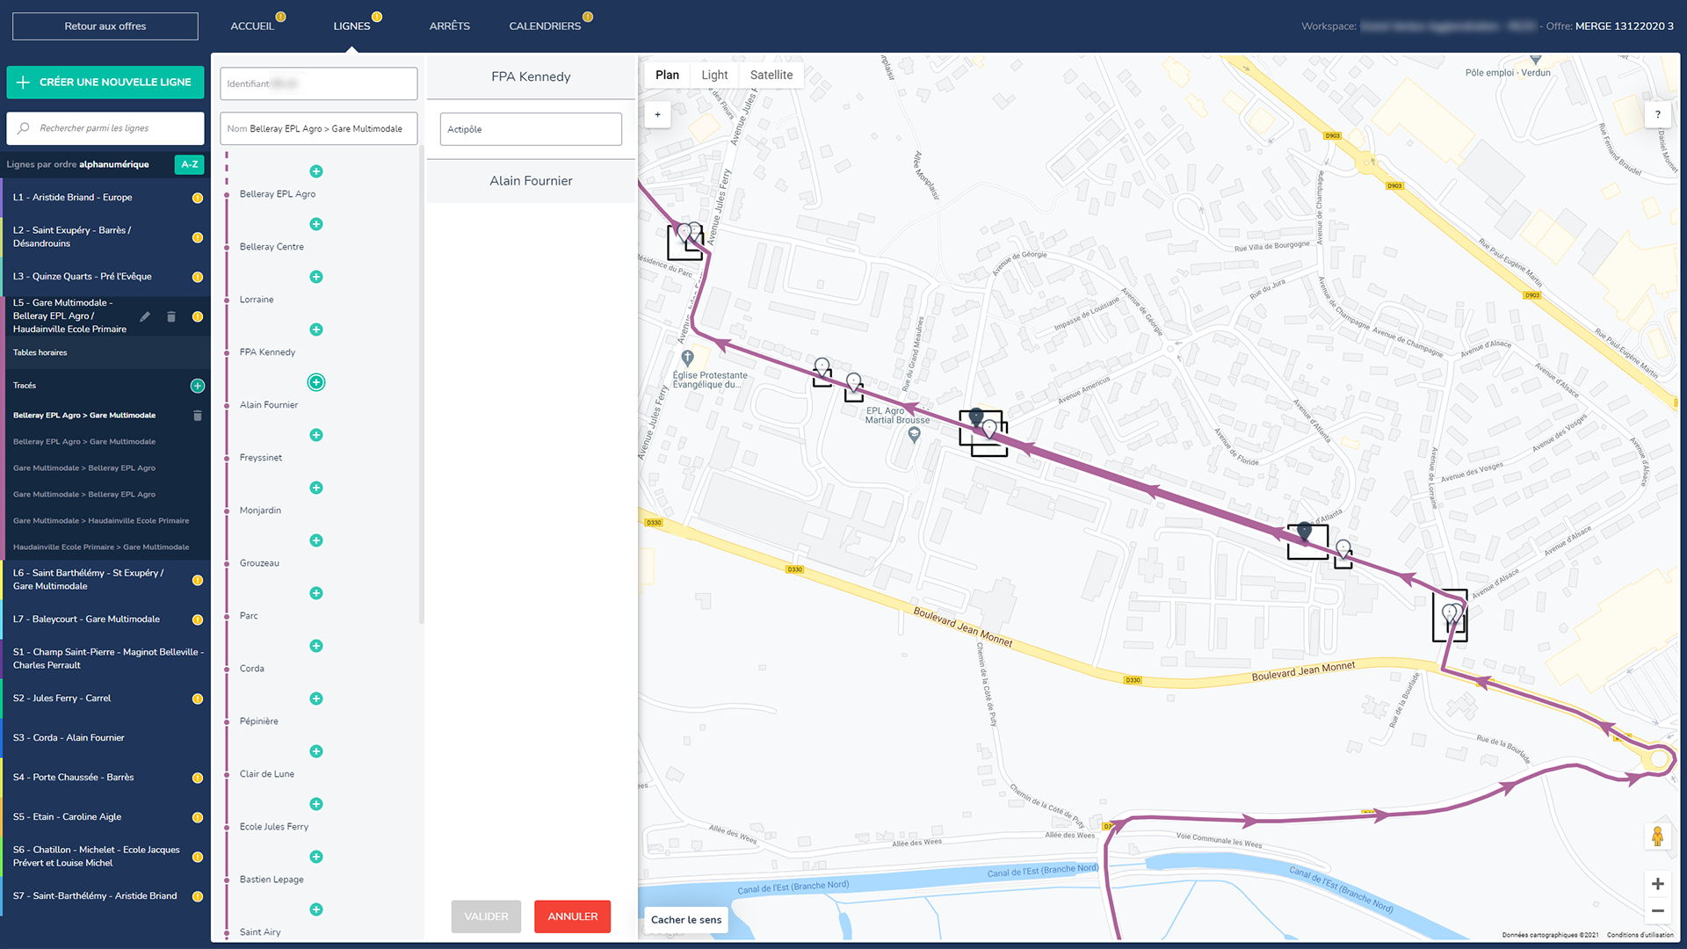This screenshot has height=949, width=1687.
Task: Click the plus icon between Grouzeau and Parc
Action: click(x=316, y=593)
